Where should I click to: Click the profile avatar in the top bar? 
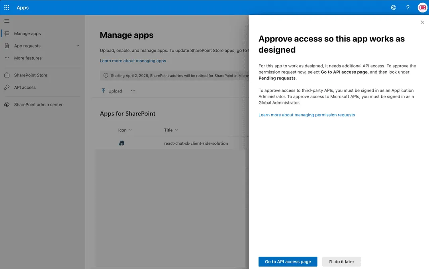pos(421,7)
